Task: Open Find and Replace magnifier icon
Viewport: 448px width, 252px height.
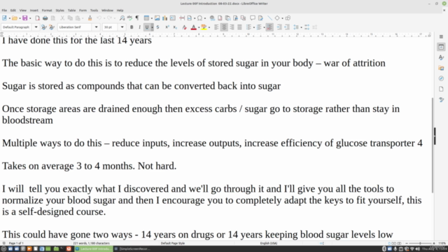Action: [122, 18]
